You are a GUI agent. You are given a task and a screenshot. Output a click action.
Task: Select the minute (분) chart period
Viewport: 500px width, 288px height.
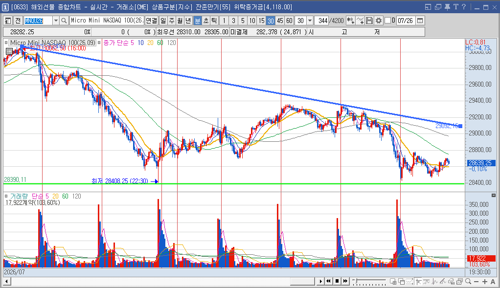[197, 21]
